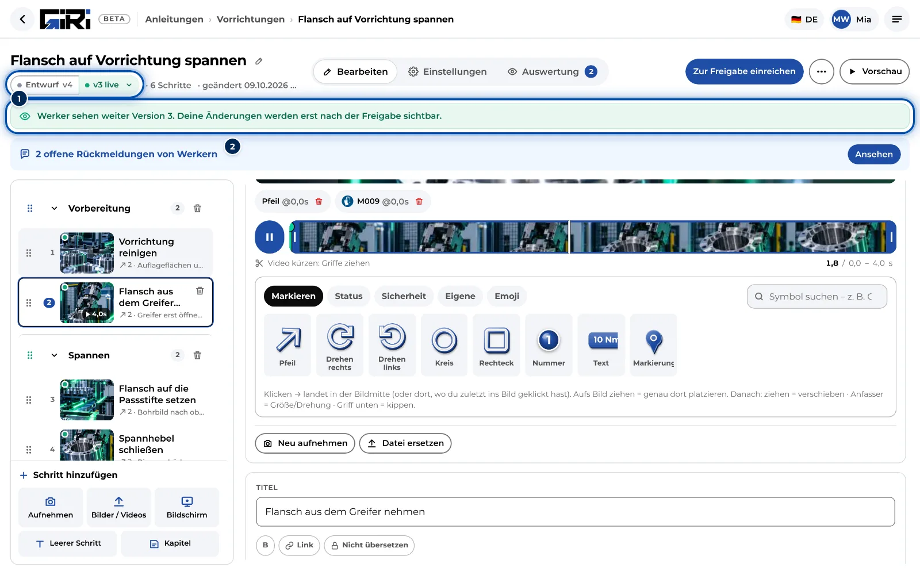Click the Titel text field
The image size is (920, 575).
(576, 512)
